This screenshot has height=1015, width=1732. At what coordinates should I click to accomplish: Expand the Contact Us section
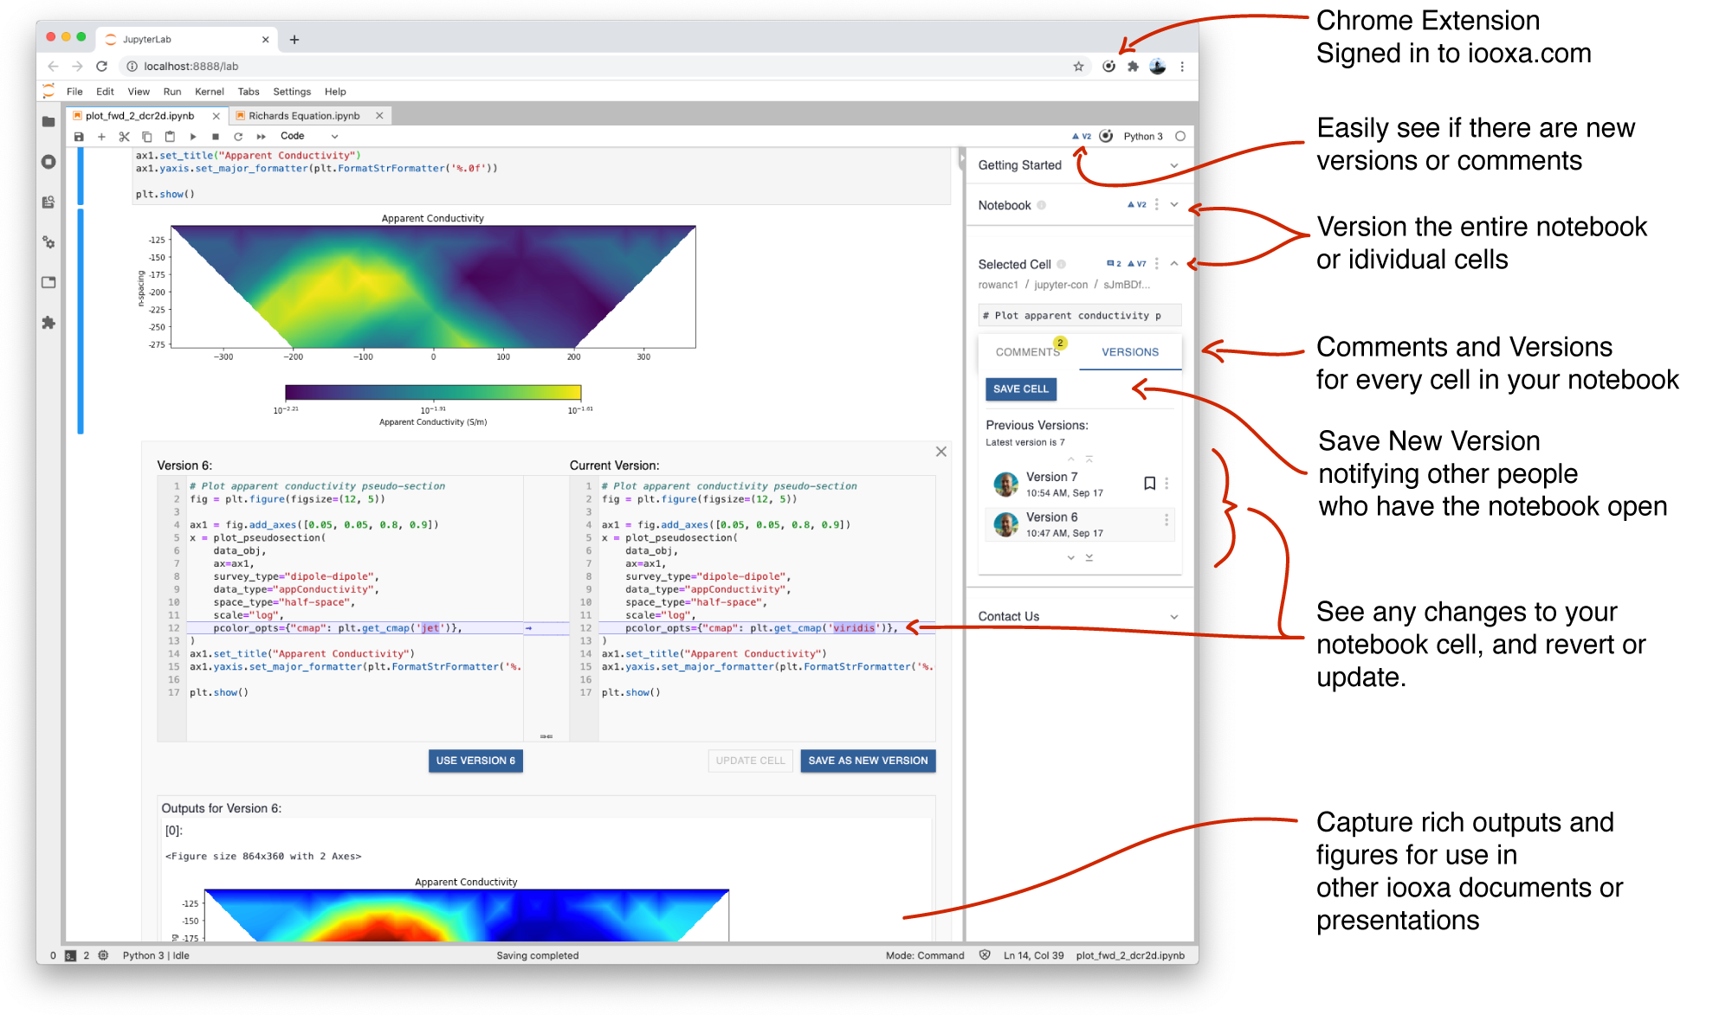click(x=1174, y=616)
